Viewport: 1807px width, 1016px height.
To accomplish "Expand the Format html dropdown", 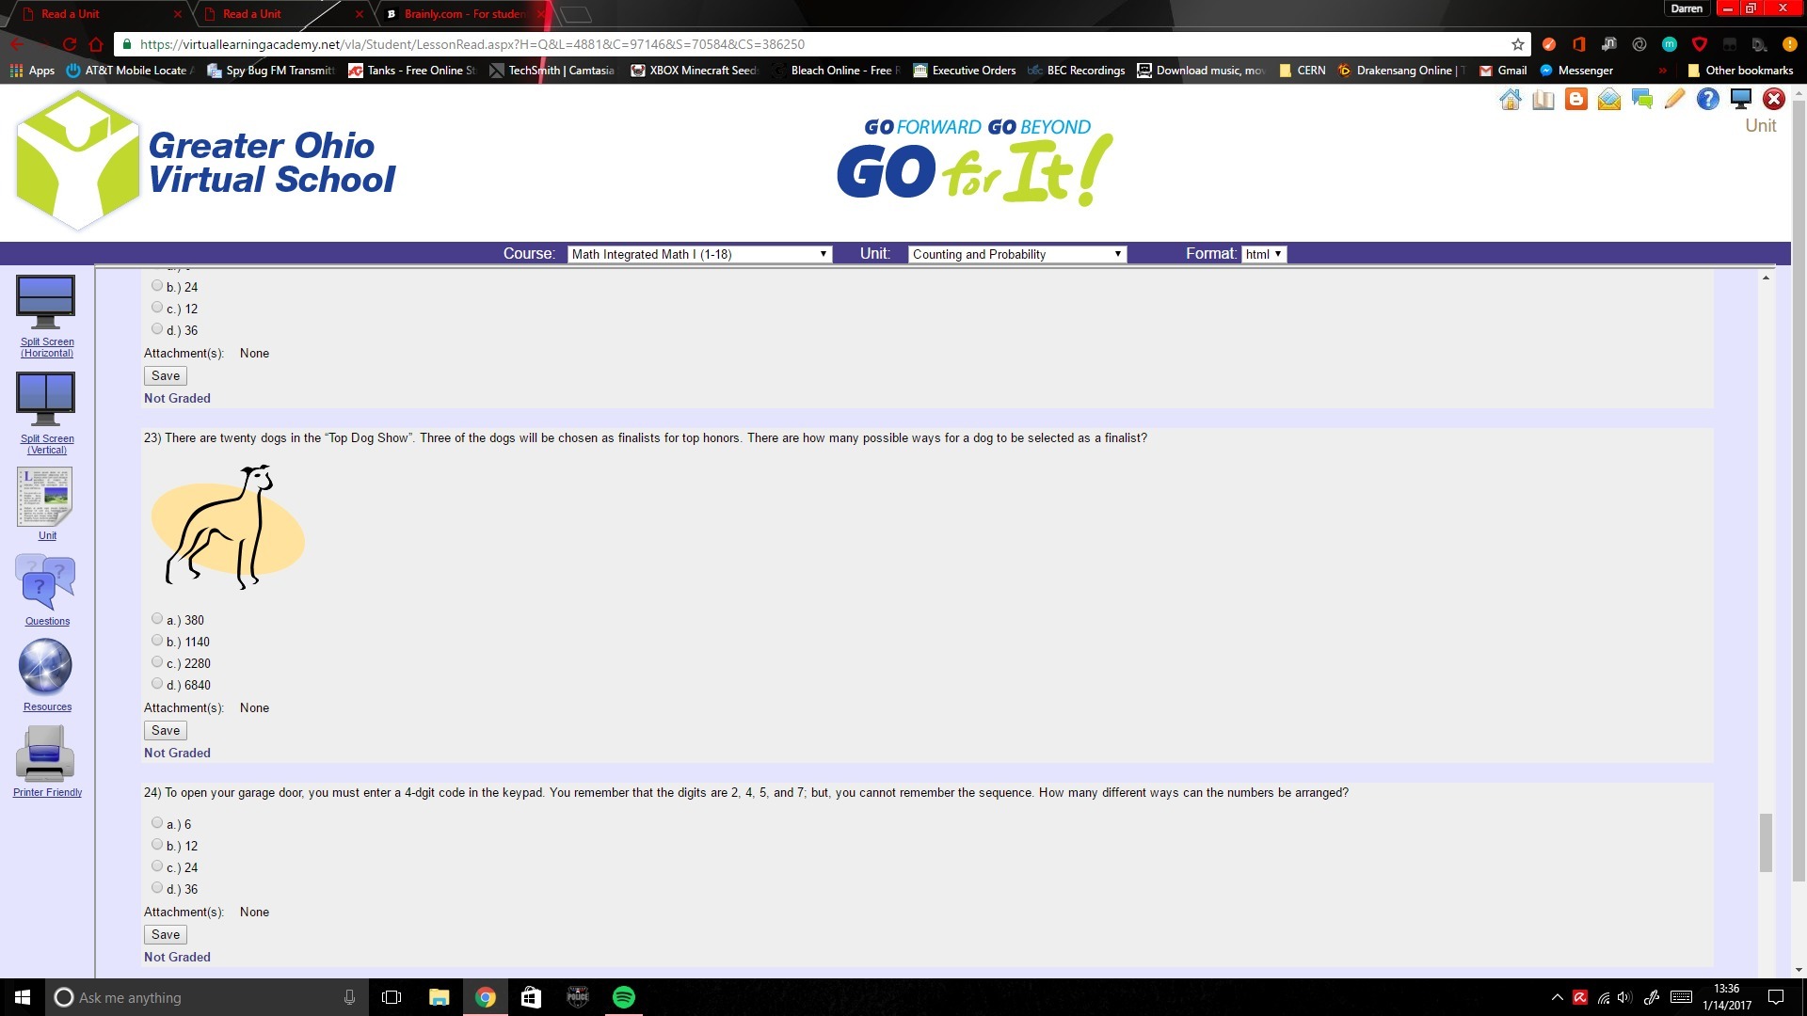I will pyautogui.click(x=1263, y=254).
